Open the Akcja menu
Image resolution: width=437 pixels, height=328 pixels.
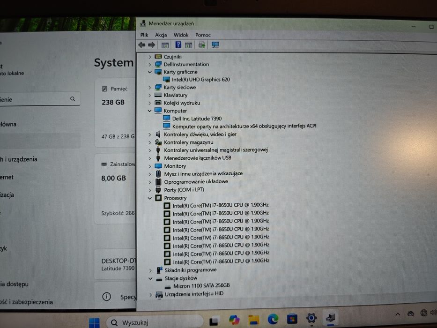click(161, 35)
